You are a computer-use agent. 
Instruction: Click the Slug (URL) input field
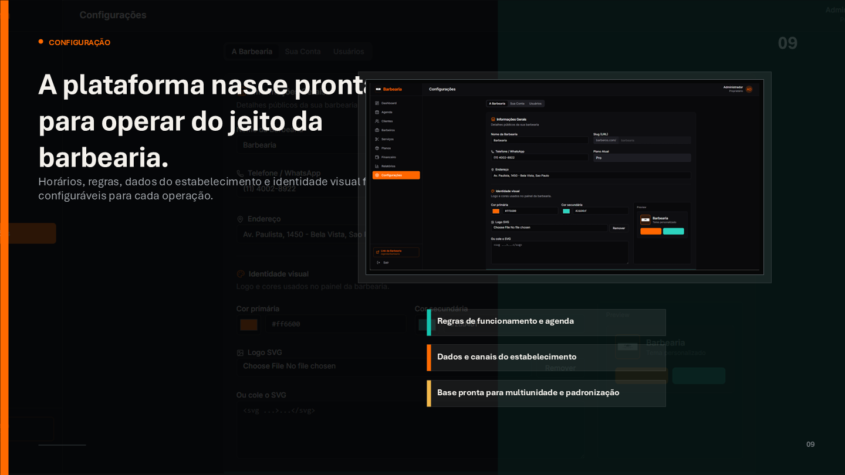655,140
